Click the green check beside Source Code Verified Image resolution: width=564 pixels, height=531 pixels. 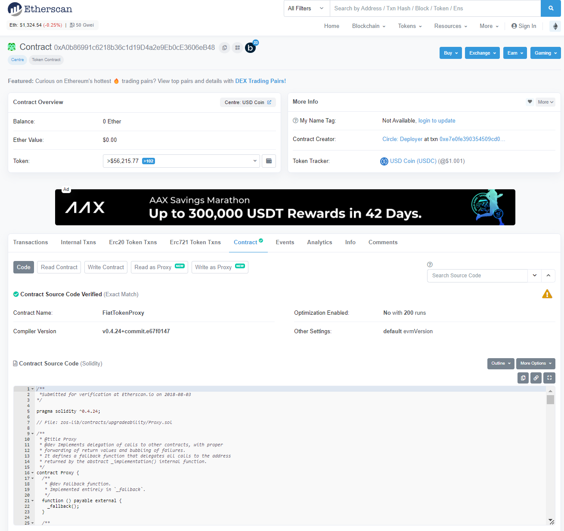click(16, 295)
